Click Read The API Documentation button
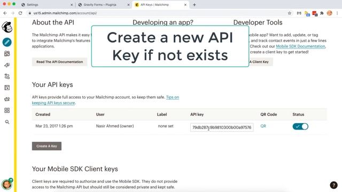Image resolution: width=342 pixels, height=192 pixels. click(x=59, y=62)
